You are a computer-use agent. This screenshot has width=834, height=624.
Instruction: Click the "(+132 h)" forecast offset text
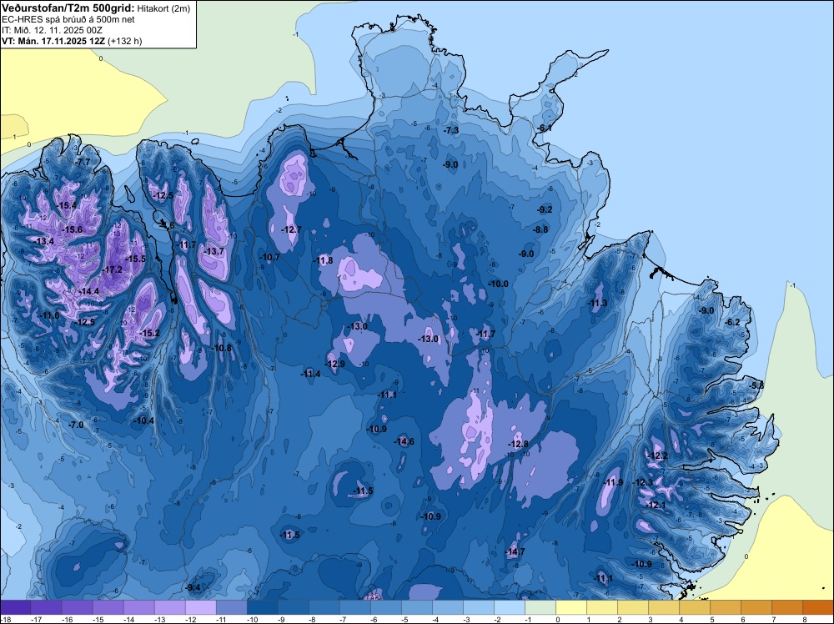click(x=125, y=41)
